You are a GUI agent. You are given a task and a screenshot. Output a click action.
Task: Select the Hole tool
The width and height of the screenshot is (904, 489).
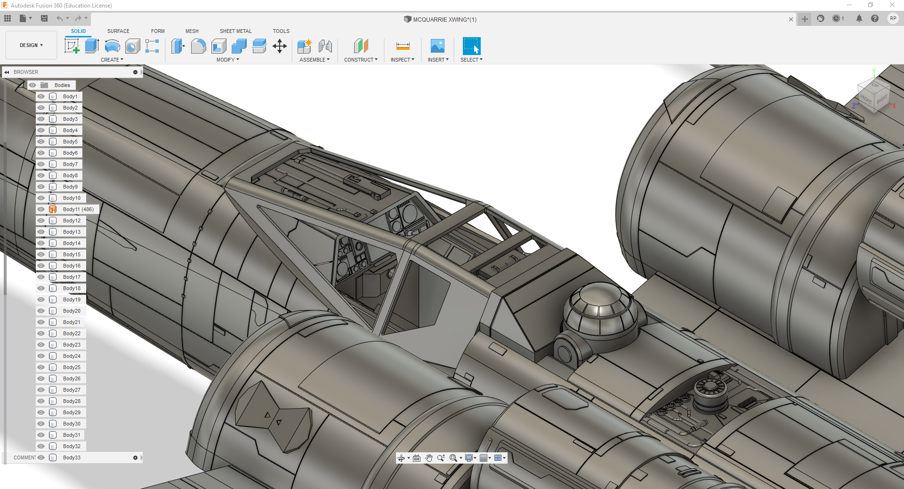coord(132,46)
